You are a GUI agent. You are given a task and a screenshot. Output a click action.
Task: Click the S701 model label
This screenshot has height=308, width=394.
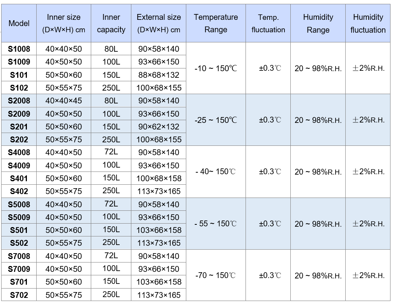[x=19, y=282]
